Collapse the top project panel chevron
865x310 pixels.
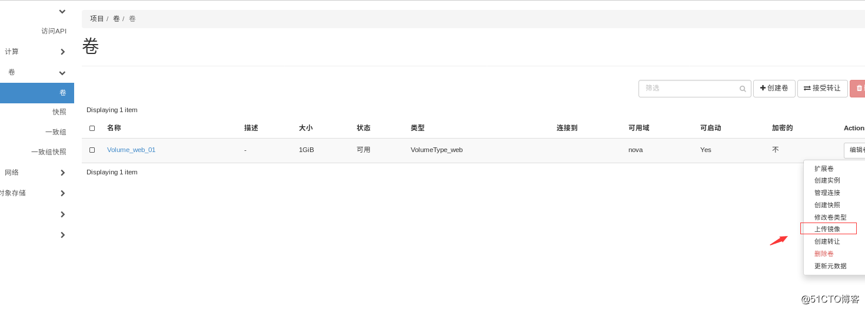click(x=62, y=11)
